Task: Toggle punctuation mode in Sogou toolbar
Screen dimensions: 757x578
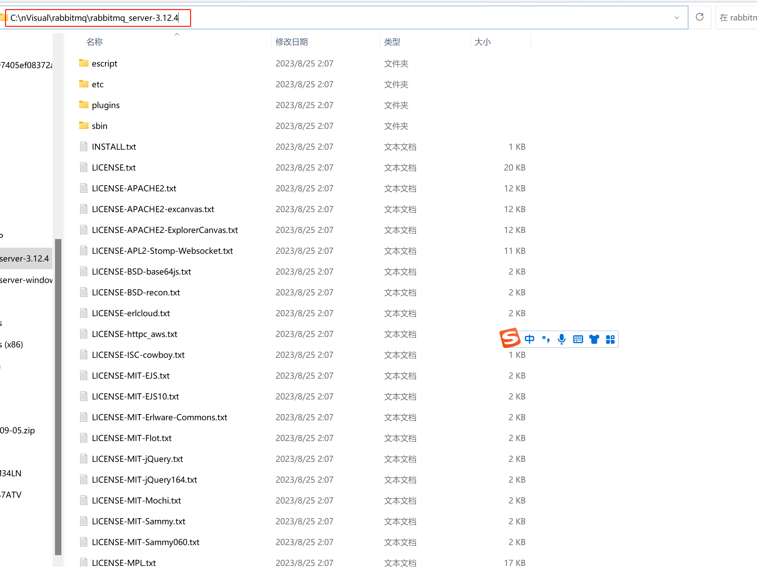Action: [x=546, y=339]
